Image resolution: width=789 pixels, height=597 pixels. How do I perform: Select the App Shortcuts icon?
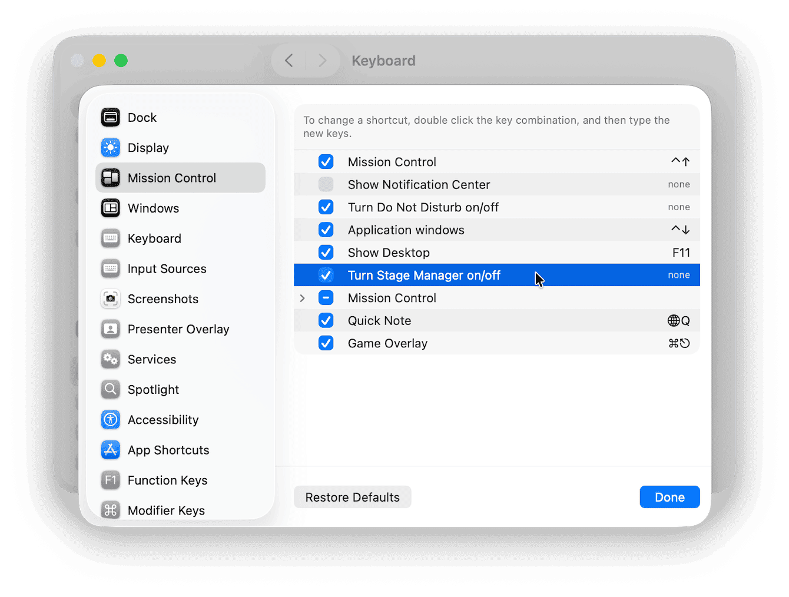[111, 450]
